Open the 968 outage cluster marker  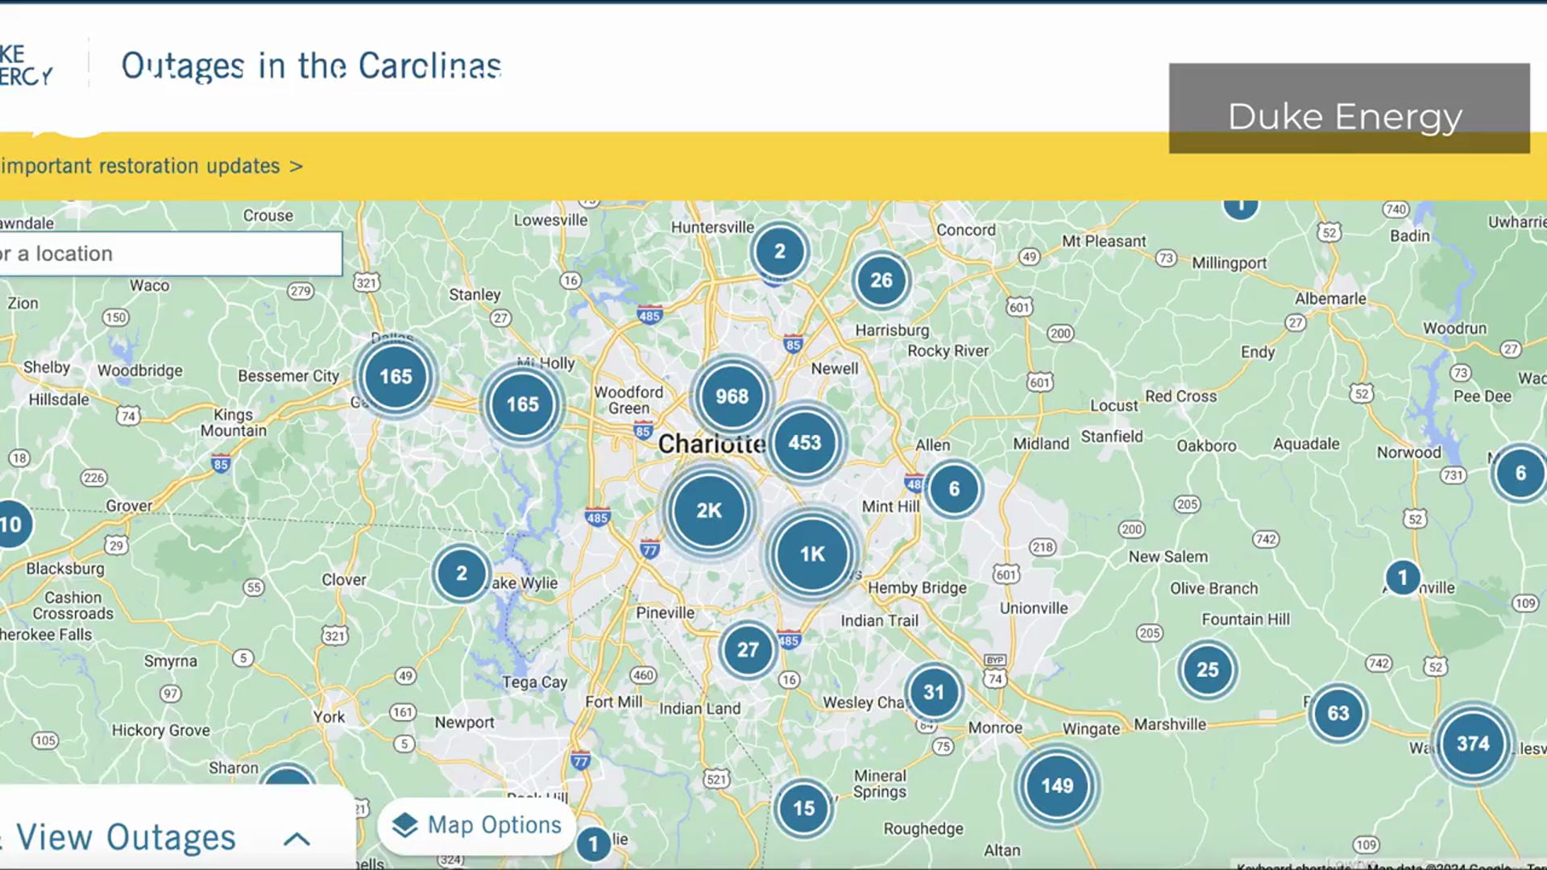pyautogui.click(x=732, y=396)
